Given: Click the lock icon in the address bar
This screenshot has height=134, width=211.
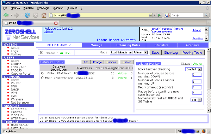Looking at the screenshot, I should tap(150, 15).
